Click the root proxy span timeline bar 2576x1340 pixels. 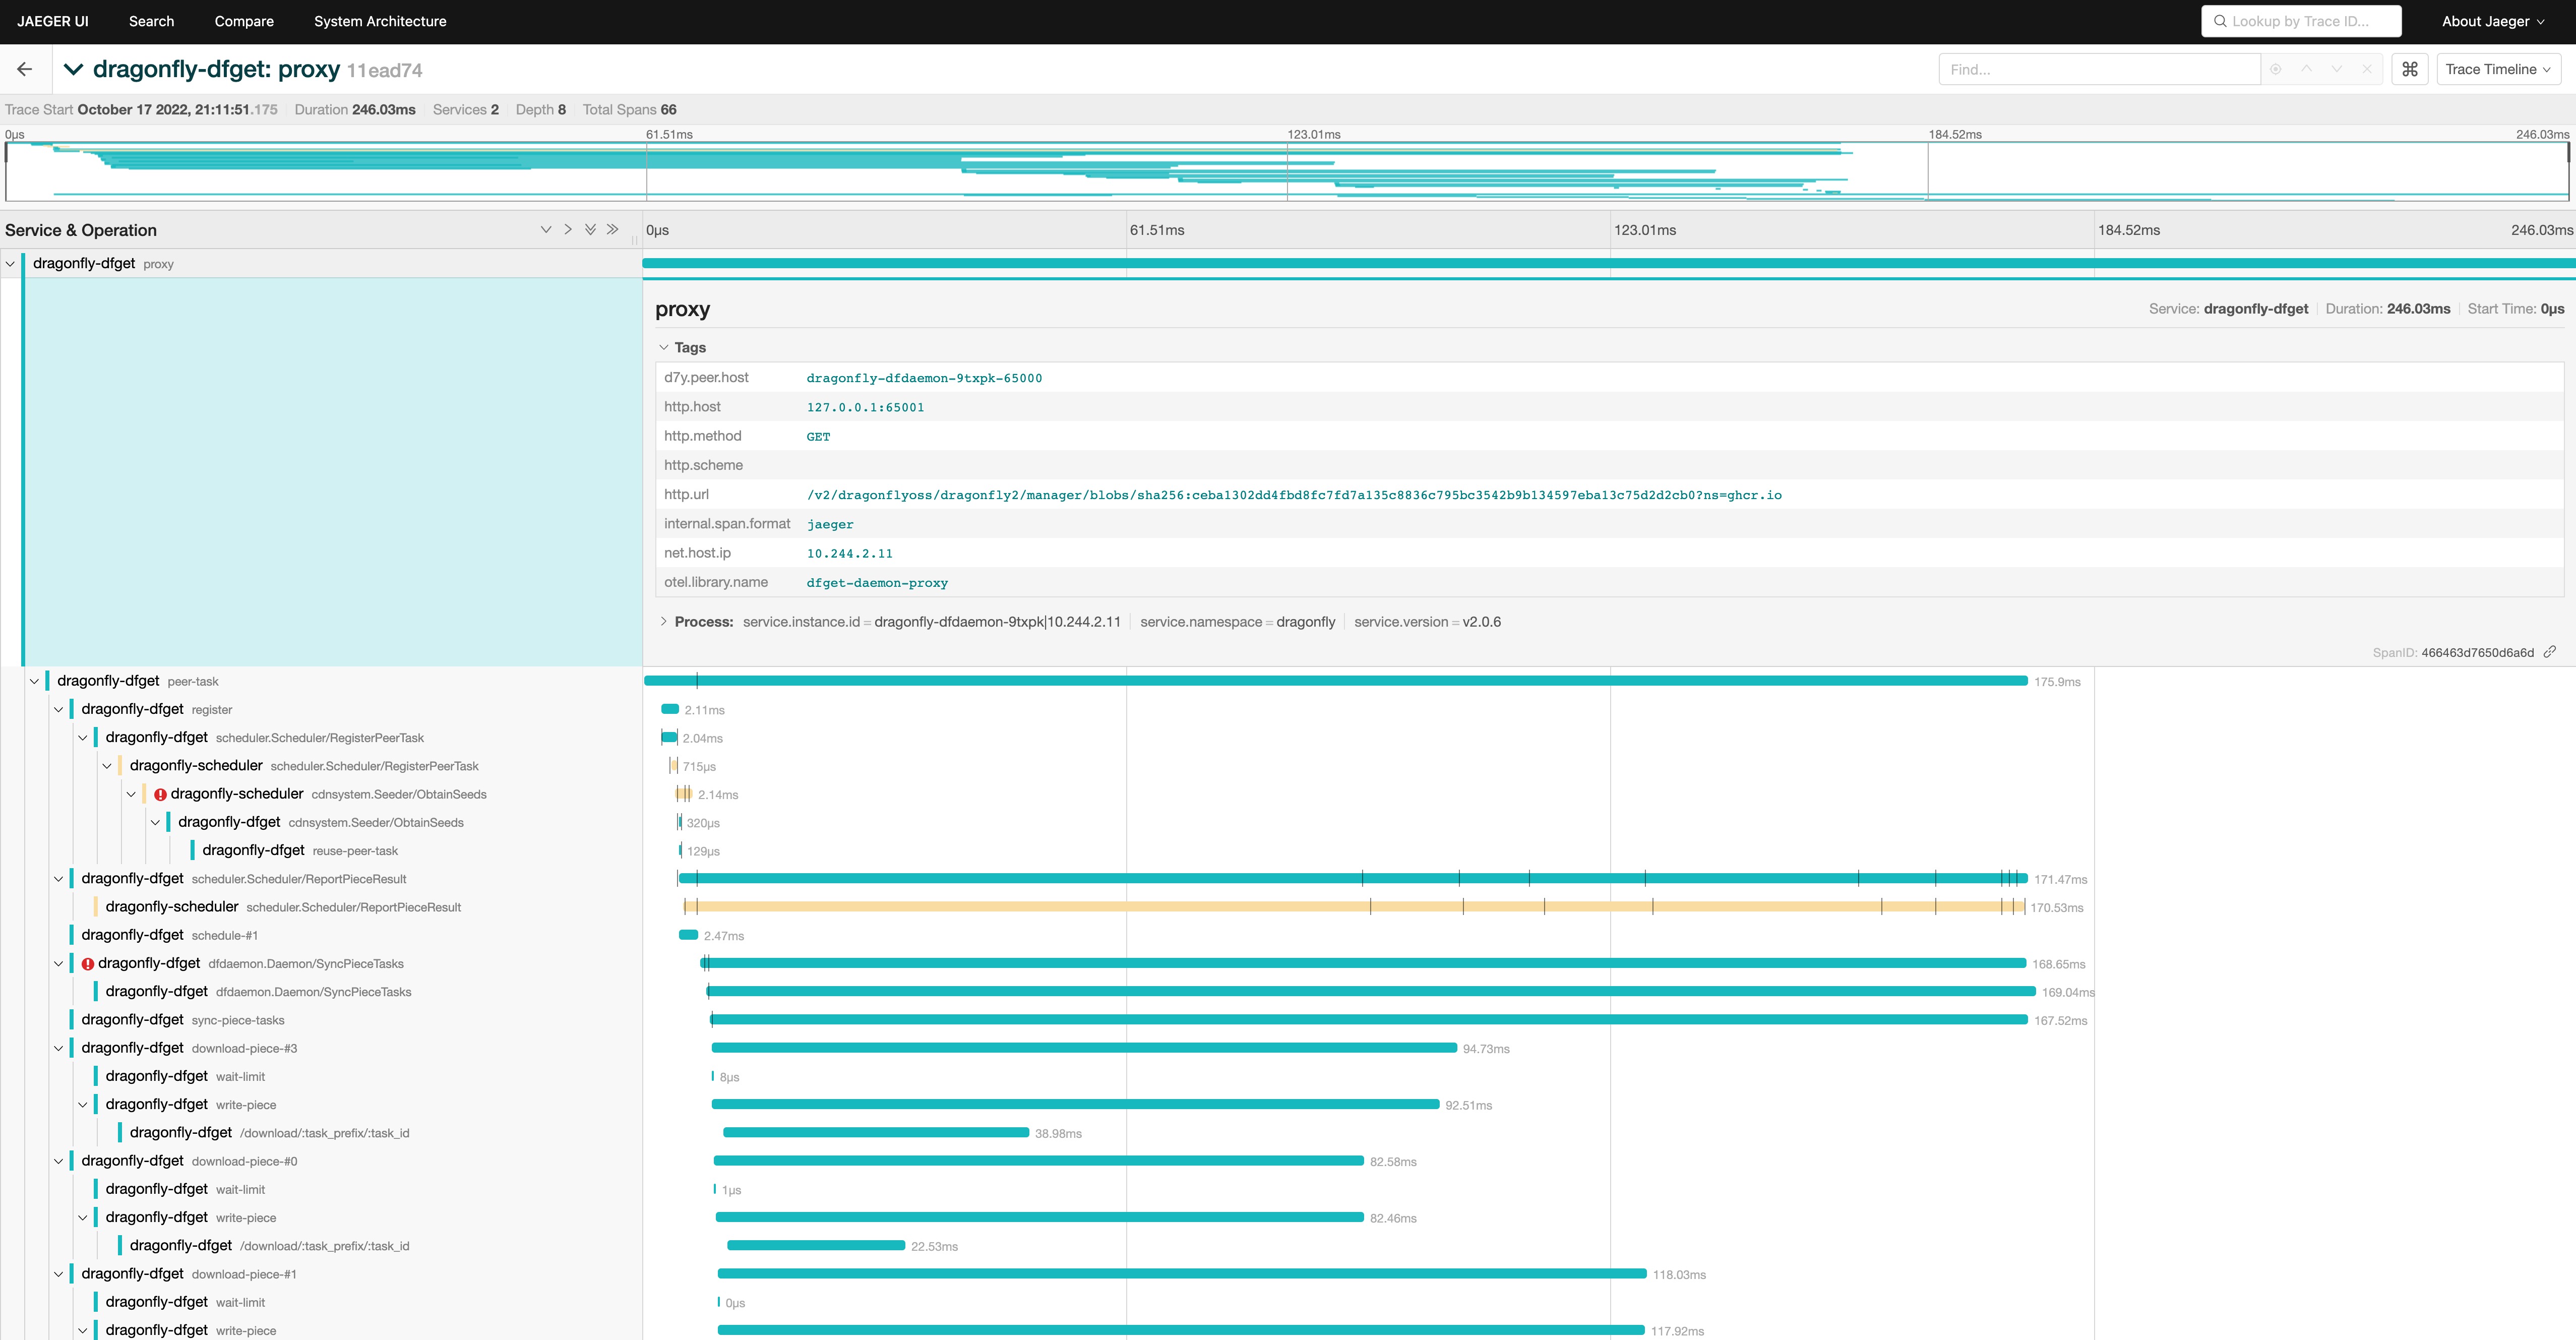[1609, 264]
